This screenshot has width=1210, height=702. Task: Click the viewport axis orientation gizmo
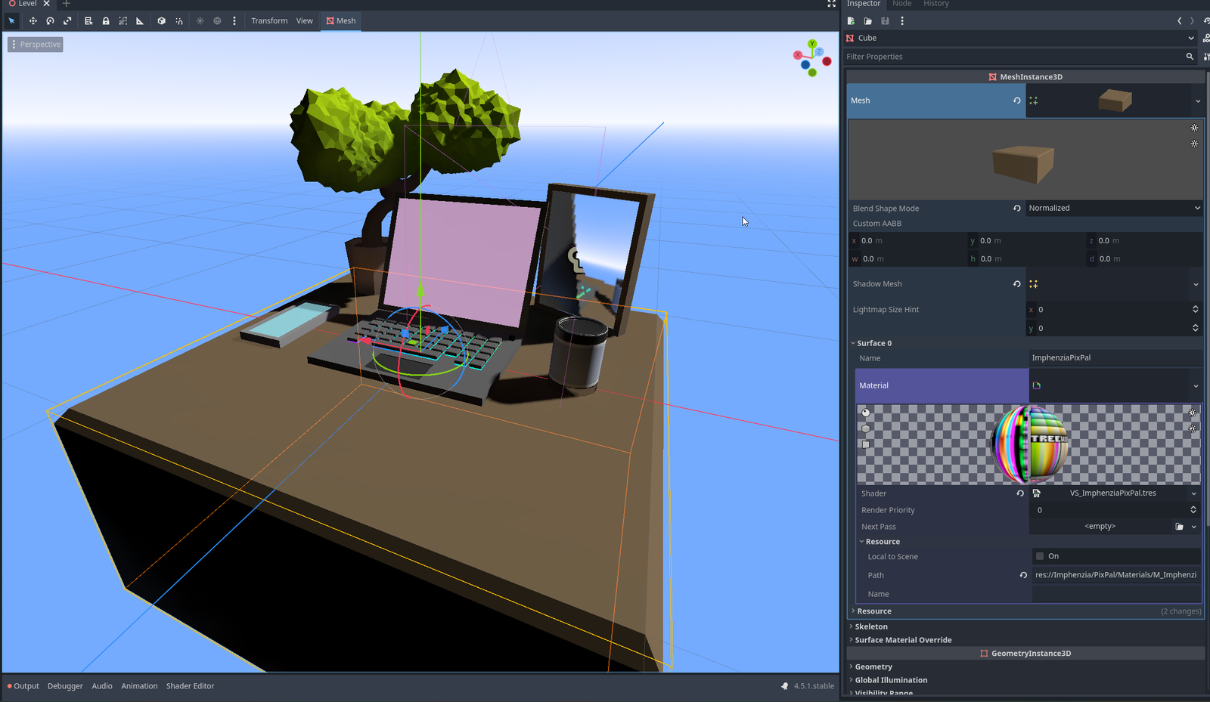click(x=812, y=58)
